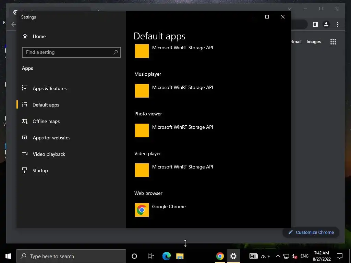Switch to Chrome on taskbar

[220, 256]
